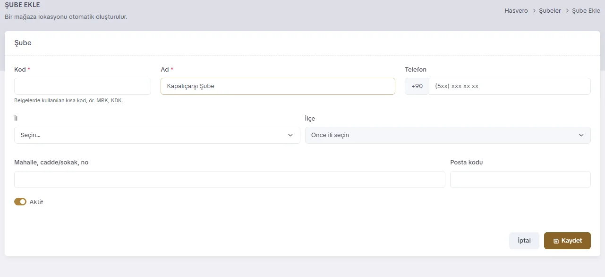Screen dimensions: 605x277
Task: Click the page subtitle about mağaza lokasyonu
Action: point(66,17)
